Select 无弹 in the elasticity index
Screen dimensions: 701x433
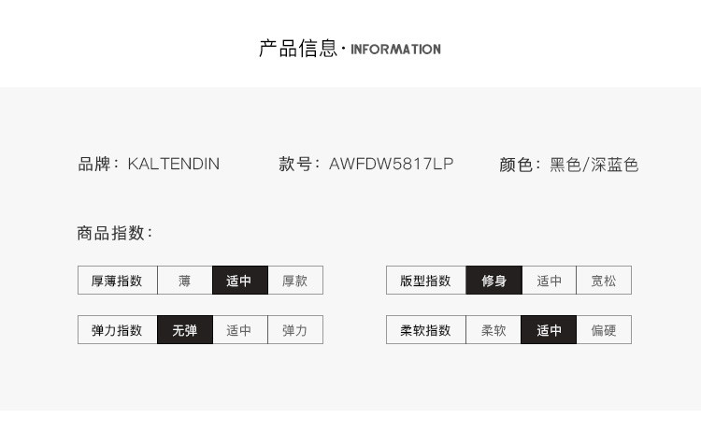coord(185,330)
